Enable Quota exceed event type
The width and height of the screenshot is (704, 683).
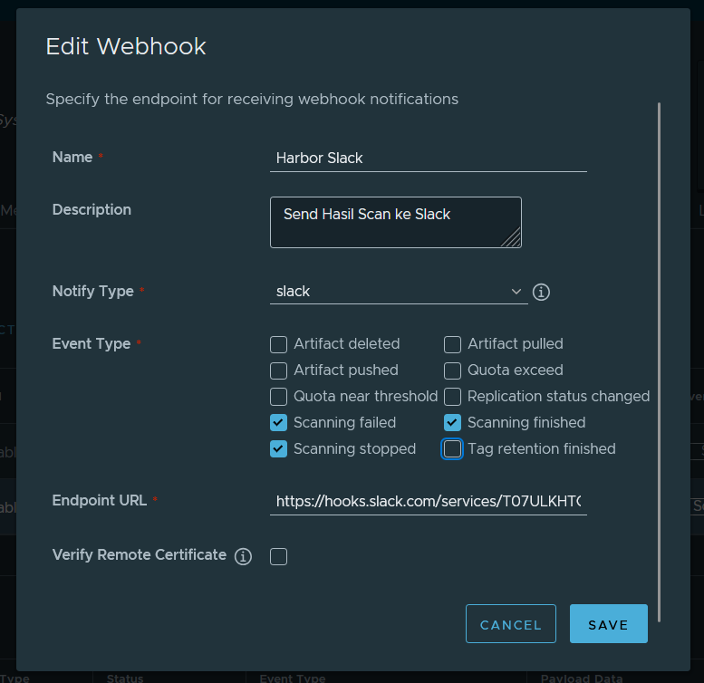[452, 370]
